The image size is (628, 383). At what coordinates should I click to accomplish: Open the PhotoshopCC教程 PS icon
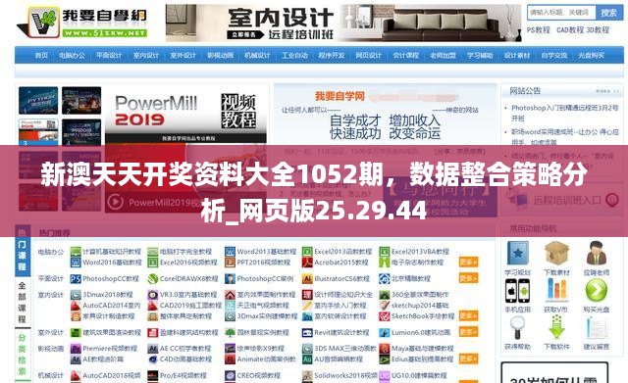76,278
